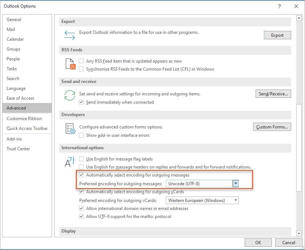Uncheck Send immediately when connected

pos(81,102)
